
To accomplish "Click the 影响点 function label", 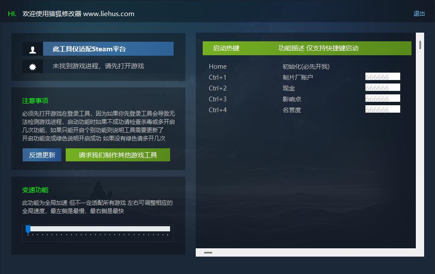I will (291, 99).
